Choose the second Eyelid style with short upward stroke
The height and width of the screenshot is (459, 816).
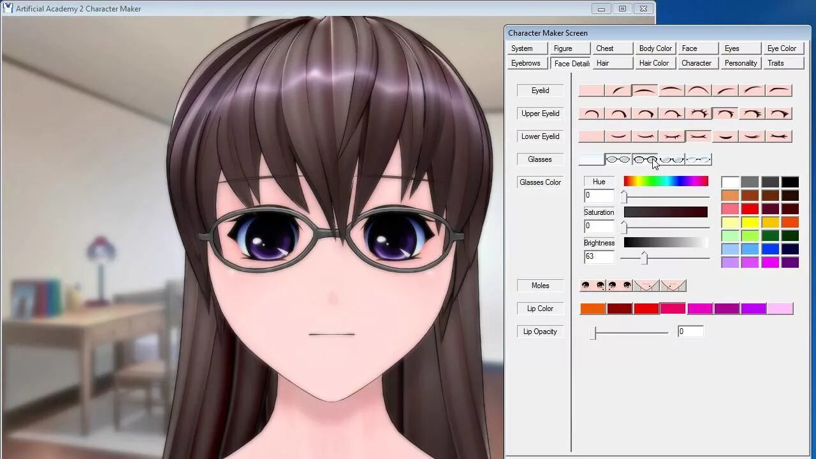tap(618, 91)
